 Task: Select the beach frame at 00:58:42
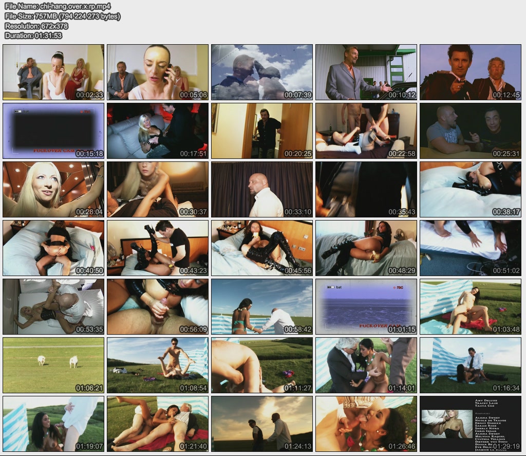tap(262, 306)
